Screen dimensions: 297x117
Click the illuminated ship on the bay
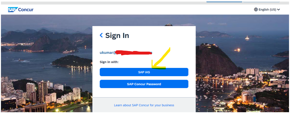247,38
